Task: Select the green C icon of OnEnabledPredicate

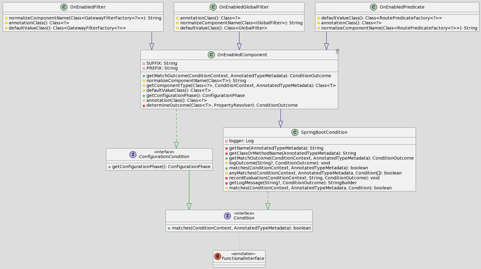Action: (373, 7)
